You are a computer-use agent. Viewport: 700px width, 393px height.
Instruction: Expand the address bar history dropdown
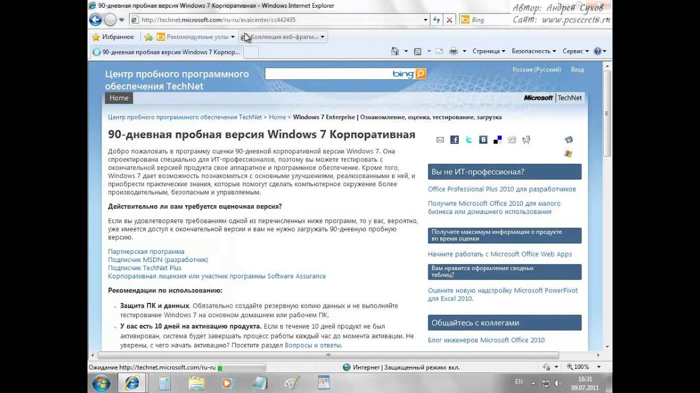(x=425, y=20)
